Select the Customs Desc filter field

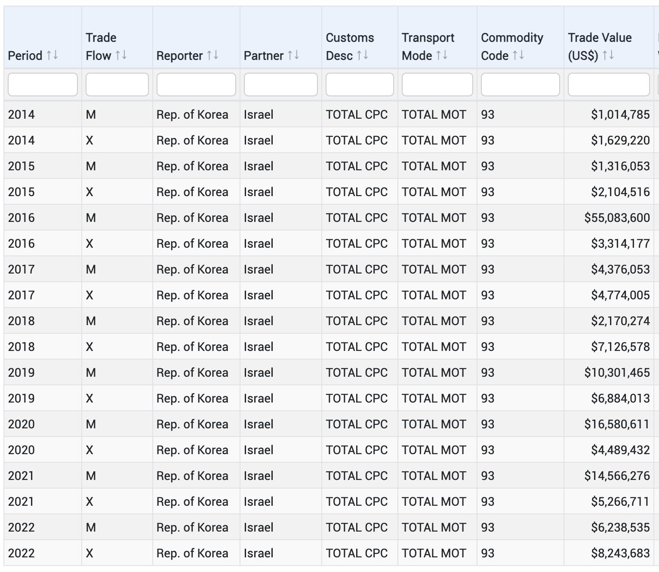(x=360, y=84)
